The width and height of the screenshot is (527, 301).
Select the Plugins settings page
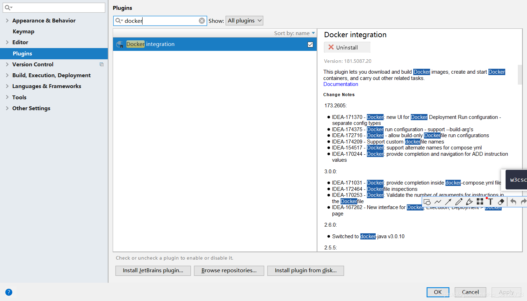tap(54, 53)
